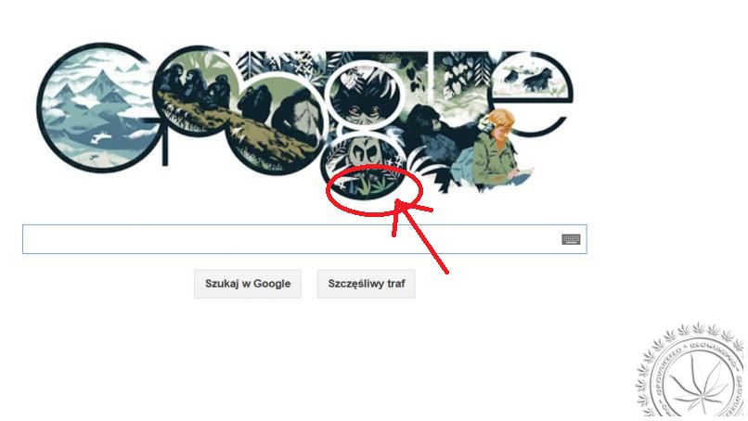748x421 pixels.
Task: Click the snowy mountain scene in letter G
Action: coord(96,108)
